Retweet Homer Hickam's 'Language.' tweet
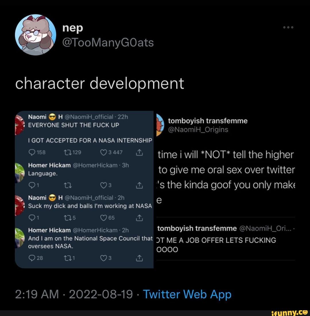This screenshot has width=310, height=316. click(x=67, y=185)
